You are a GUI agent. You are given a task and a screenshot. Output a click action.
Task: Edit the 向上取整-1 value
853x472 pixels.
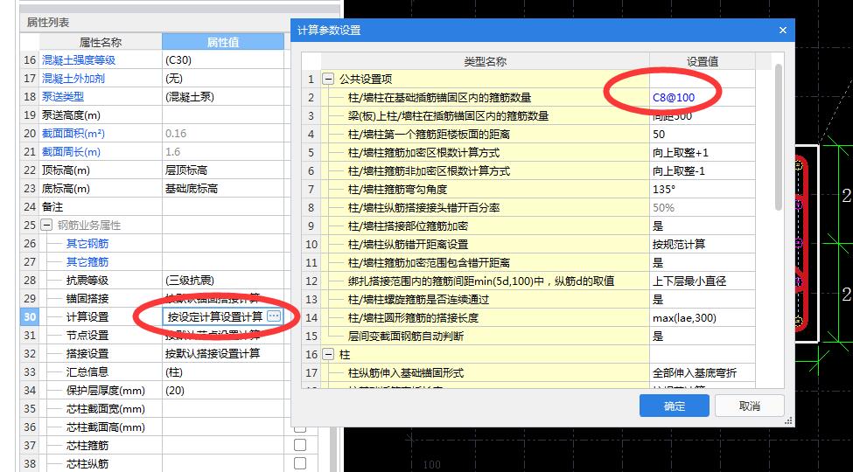point(703,171)
